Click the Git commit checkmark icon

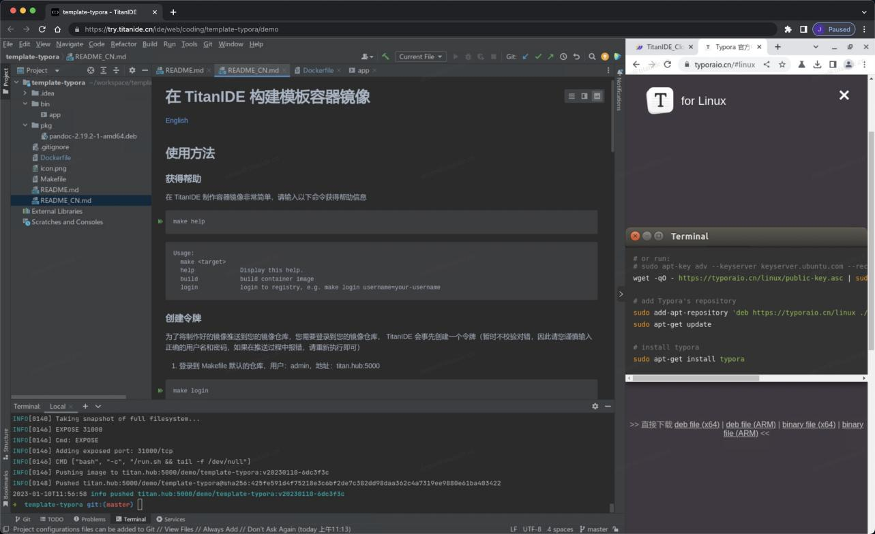pyautogui.click(x=538, y=57)
